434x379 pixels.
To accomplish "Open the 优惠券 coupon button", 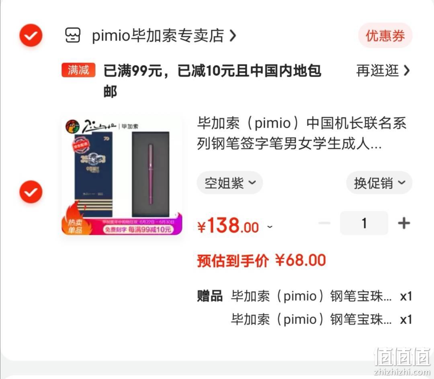I will pos(385,36).
